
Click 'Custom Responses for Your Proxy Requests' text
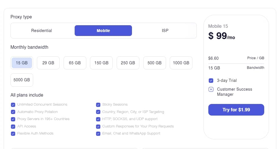click(x=138, y=126)
